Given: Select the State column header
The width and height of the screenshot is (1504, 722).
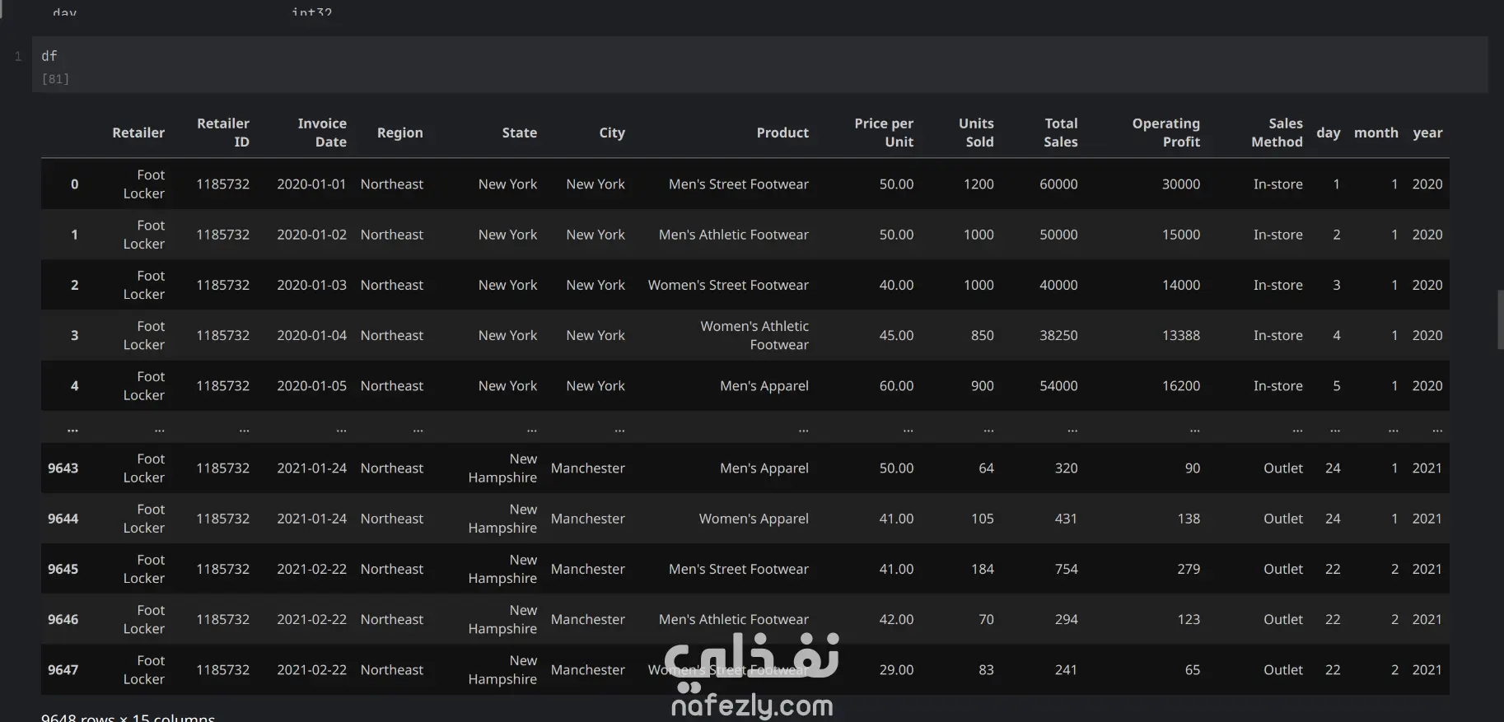Looking at the screenshot, I should (519, 133).
